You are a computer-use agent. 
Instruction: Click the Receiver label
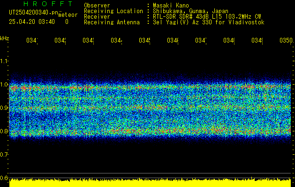click(97, 17)
